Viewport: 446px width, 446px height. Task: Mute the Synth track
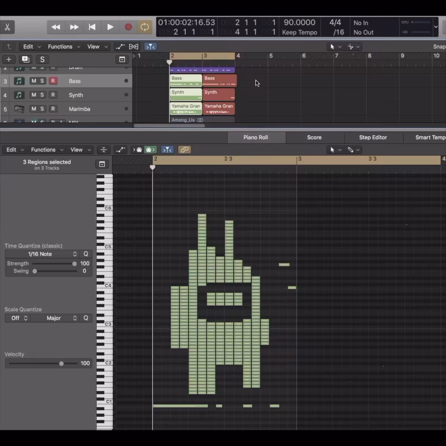point(34,95)
